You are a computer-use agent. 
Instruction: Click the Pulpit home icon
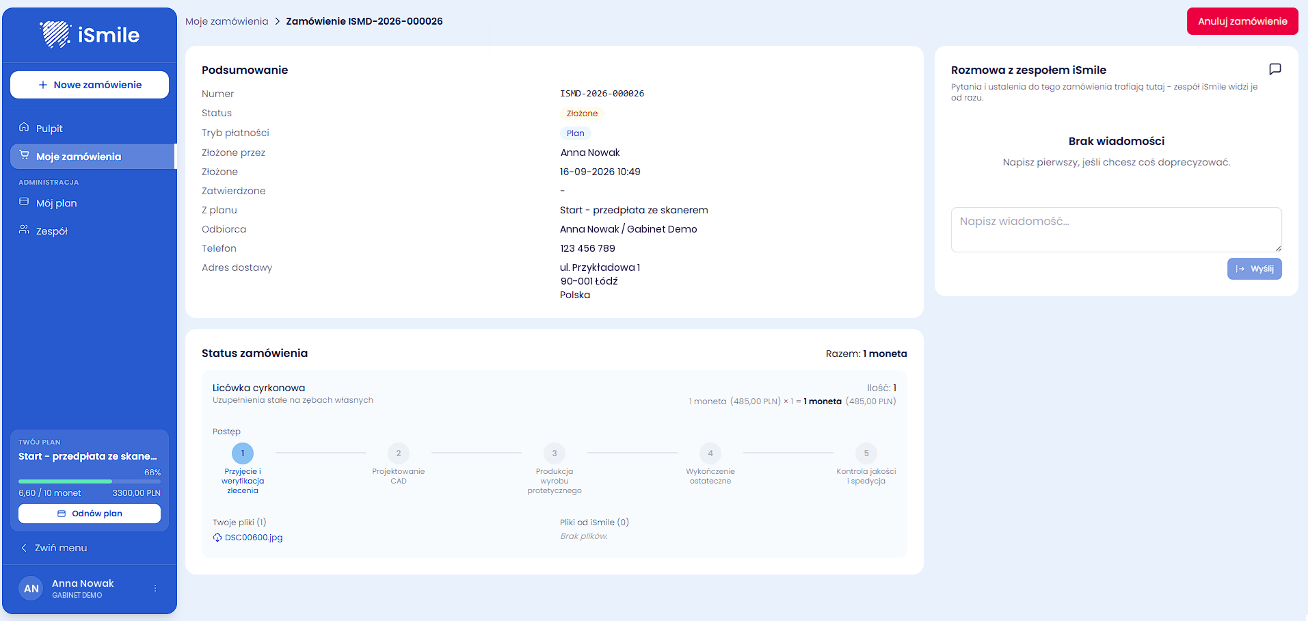point(24,127)
